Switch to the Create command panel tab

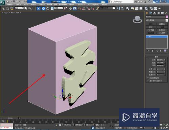[147, 13]
